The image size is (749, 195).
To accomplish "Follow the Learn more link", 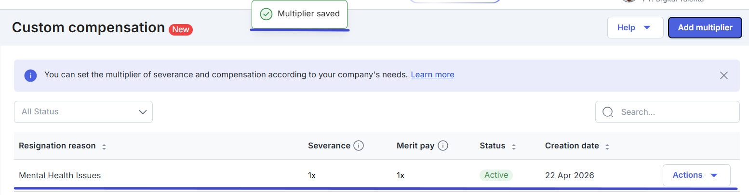I will pyautogui.click(x=432, y=75).
